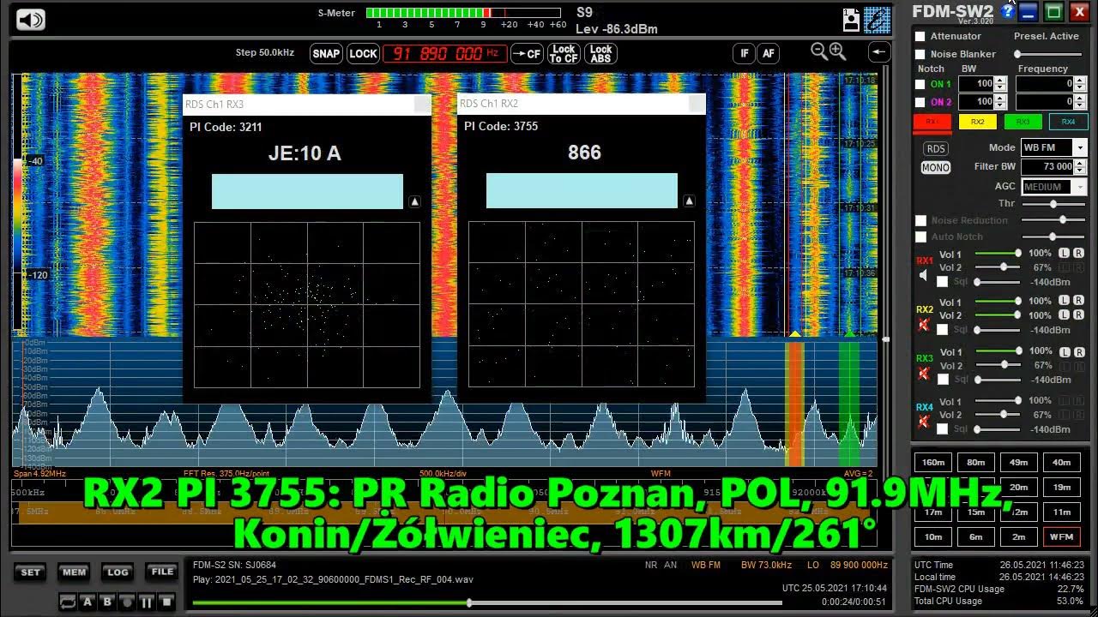
Task: Enable the RX3 Sql checkbox
Action: click(943, 380)
